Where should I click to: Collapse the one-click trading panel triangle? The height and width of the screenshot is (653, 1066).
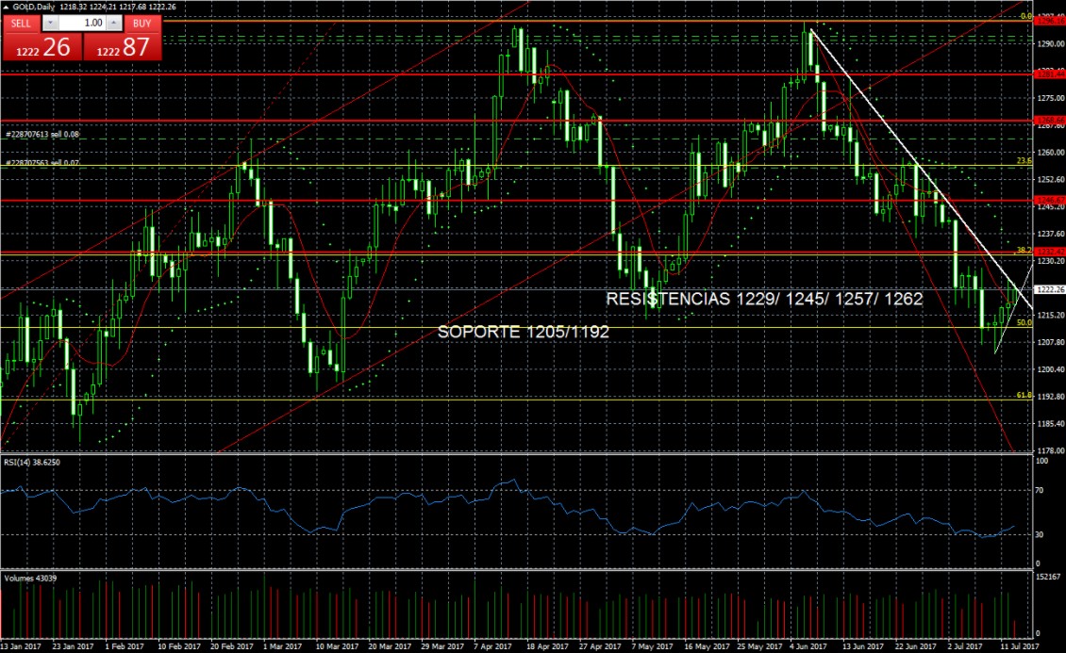[8, 7]
